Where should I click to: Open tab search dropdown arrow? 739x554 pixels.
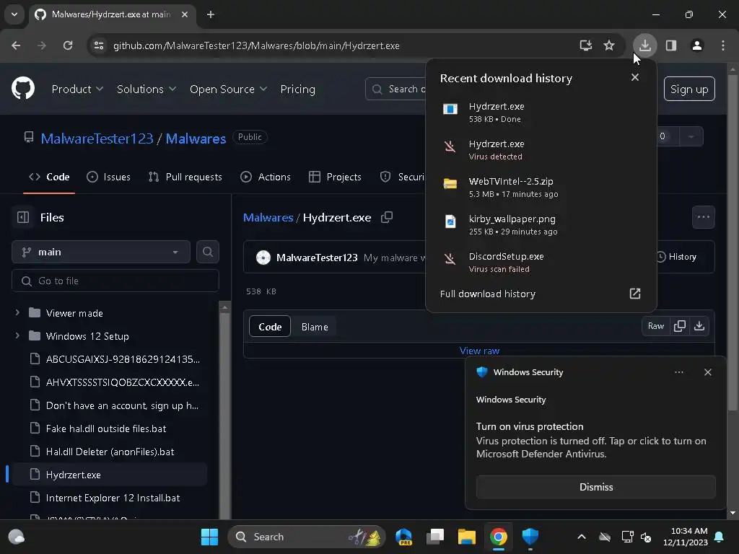[14, 14]
